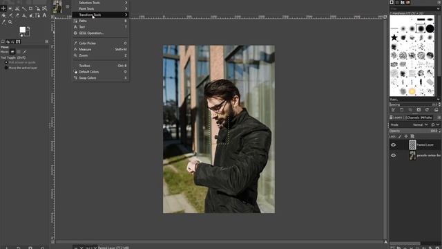Click the open image tab thumbnail

58,6
